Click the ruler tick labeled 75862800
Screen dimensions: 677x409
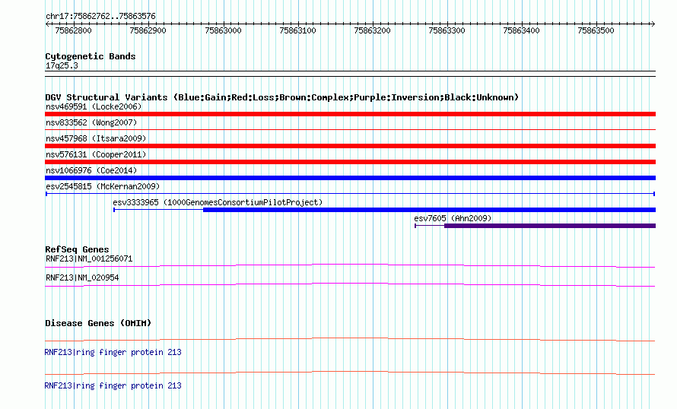click(x=73, y=30)
